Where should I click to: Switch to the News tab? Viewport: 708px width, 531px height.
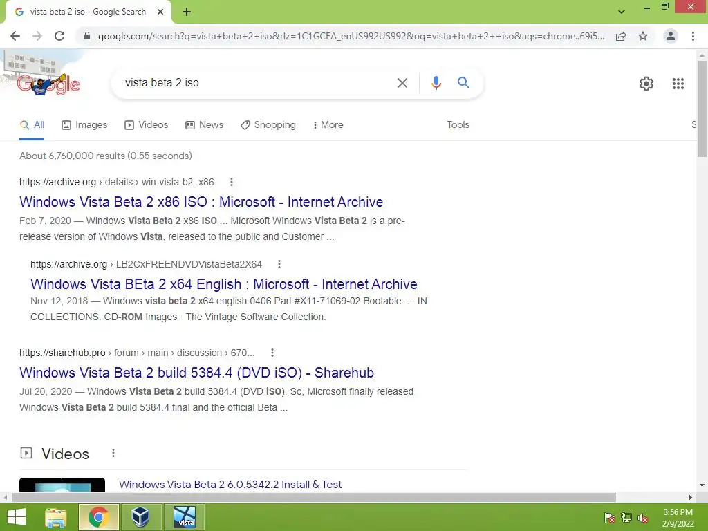point(205,124)
